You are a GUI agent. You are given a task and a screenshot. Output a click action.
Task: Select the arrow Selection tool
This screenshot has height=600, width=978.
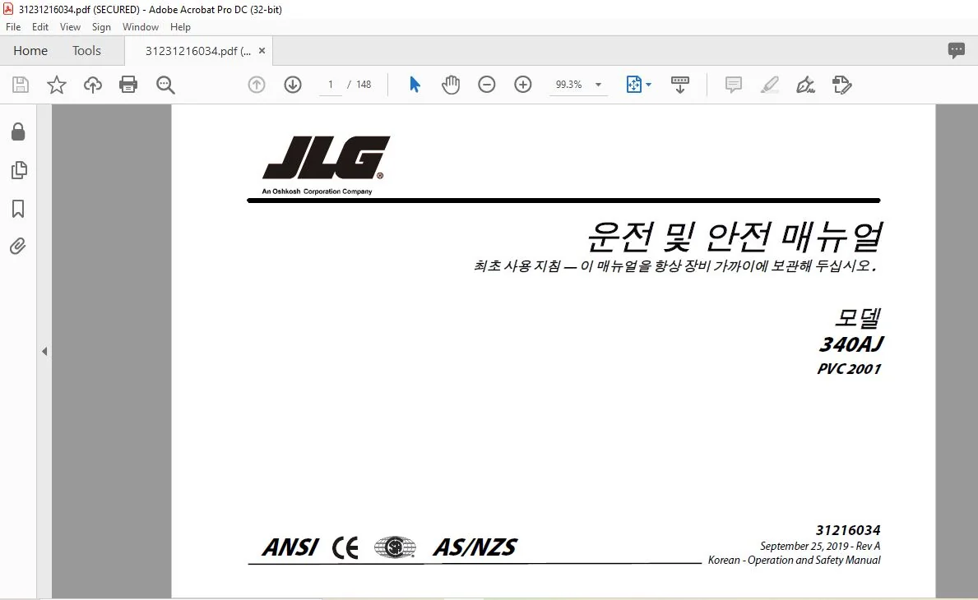415,85
